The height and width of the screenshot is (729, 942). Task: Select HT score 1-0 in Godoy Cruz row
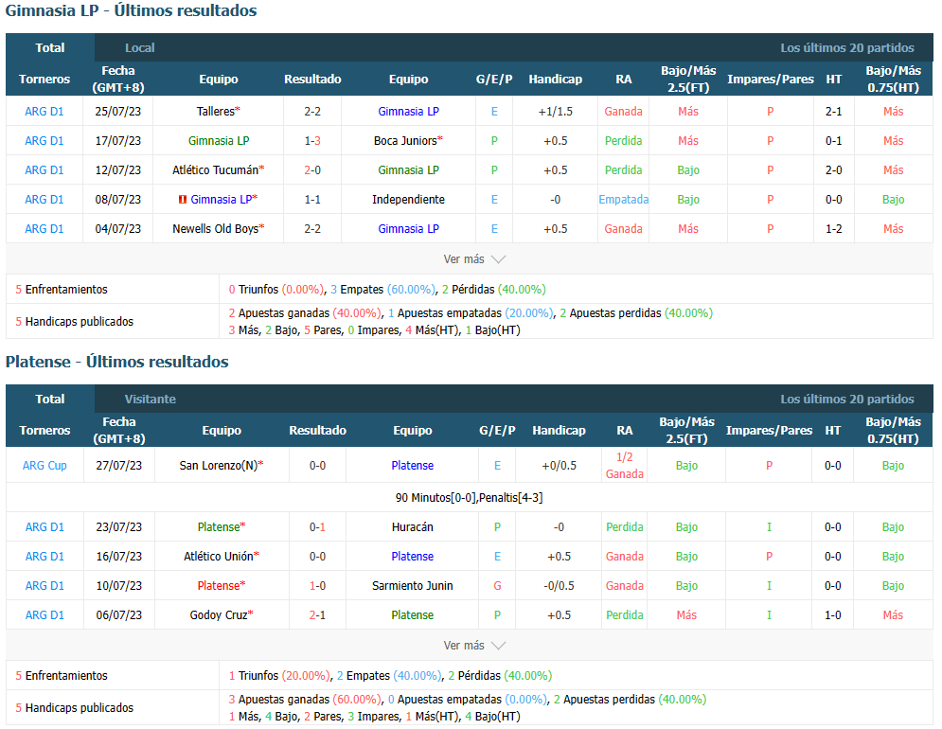[833, 615]
